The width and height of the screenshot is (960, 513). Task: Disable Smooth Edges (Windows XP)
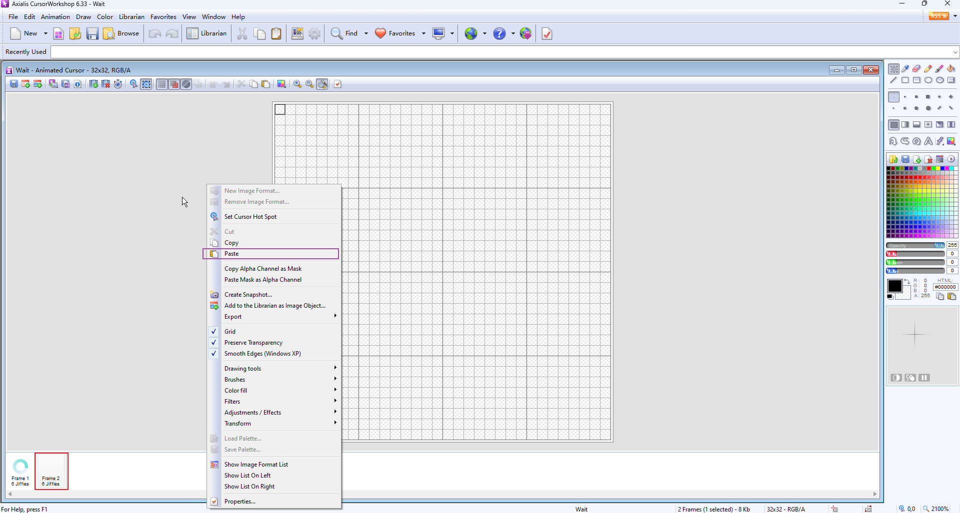(262, 354)
